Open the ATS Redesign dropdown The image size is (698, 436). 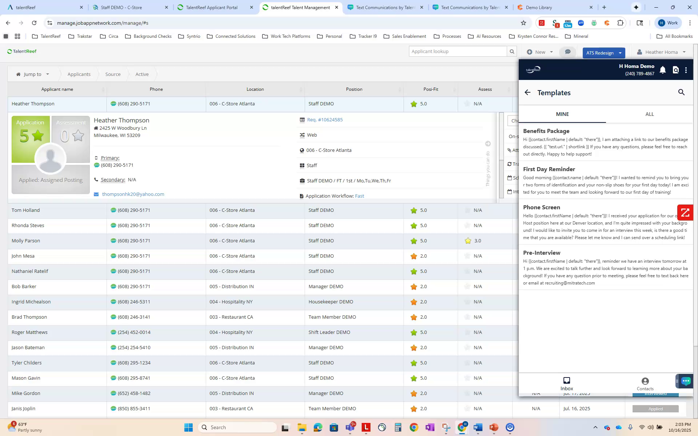click(x=620, y=53)
